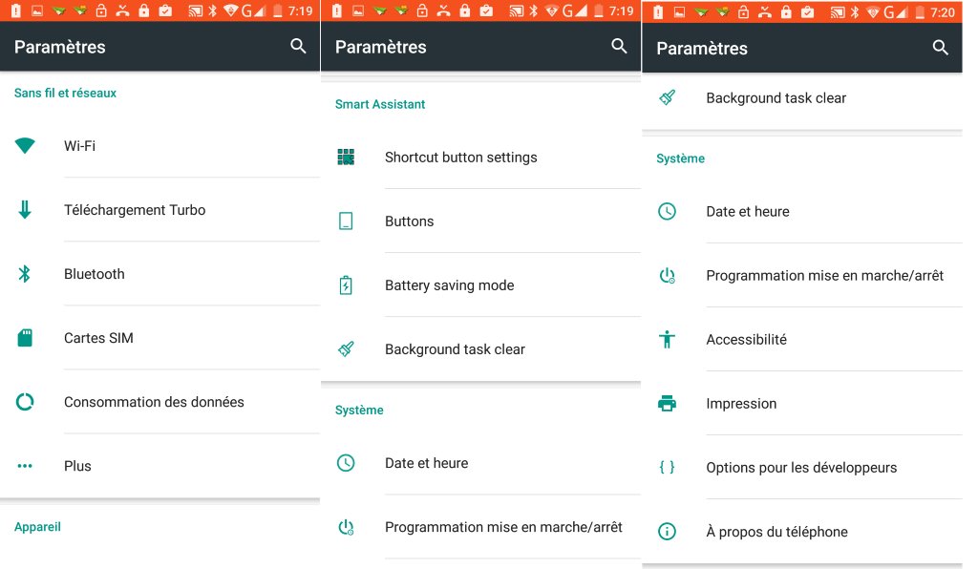Tap the Sans fil et réseaux header
Image resolution: width=978 pixels, height=569 pixels.
point(66,93)
